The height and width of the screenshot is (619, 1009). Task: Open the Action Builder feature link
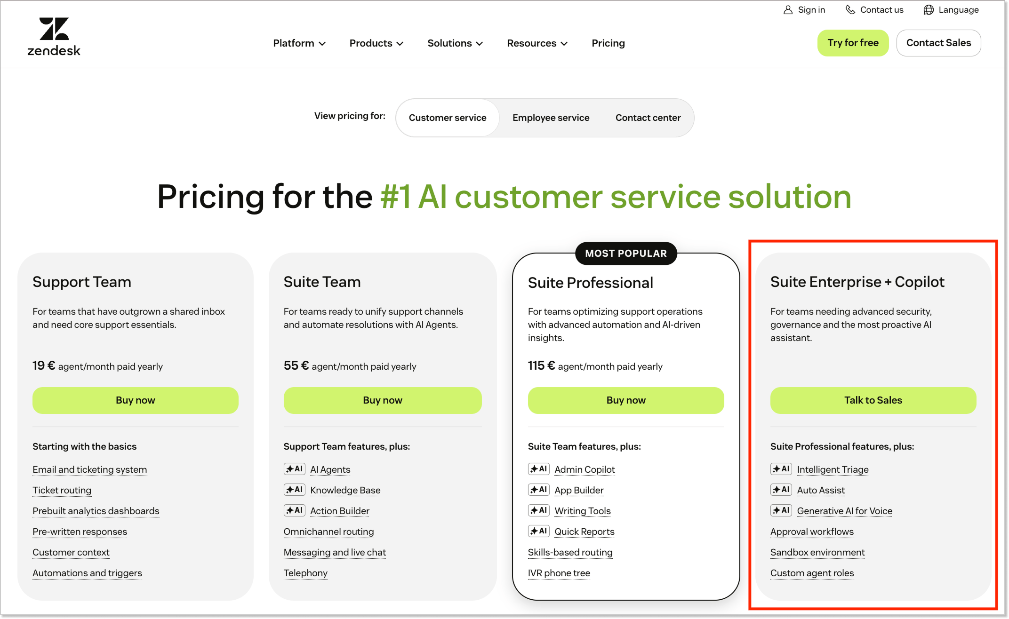tap(340, 511)
